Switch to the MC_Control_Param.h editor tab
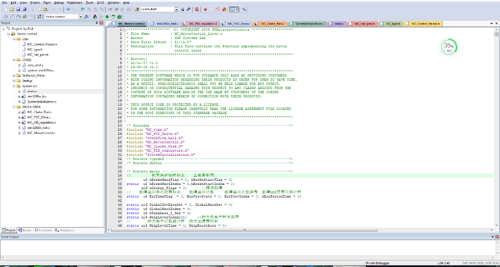 (x=424, y=24)
